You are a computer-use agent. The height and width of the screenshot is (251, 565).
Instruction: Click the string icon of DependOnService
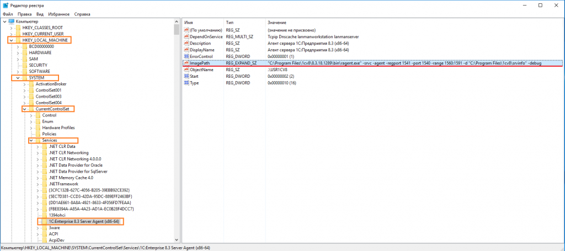click(x=186, y=36)
